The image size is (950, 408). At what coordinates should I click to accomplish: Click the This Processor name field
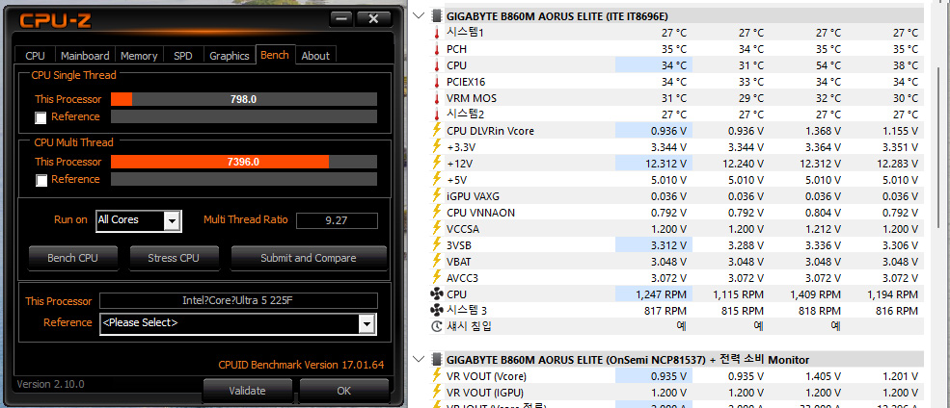pos(239,300)
